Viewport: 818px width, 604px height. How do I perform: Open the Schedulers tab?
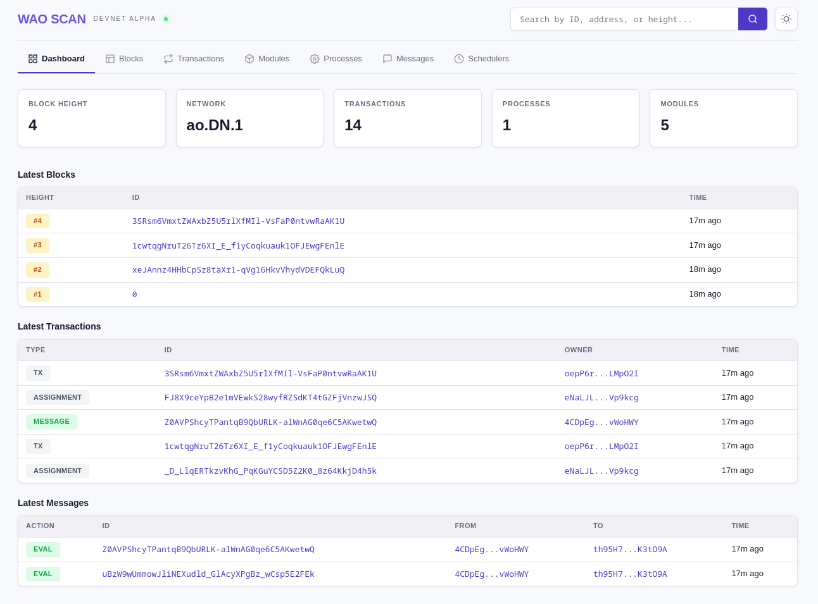[488, 59]
